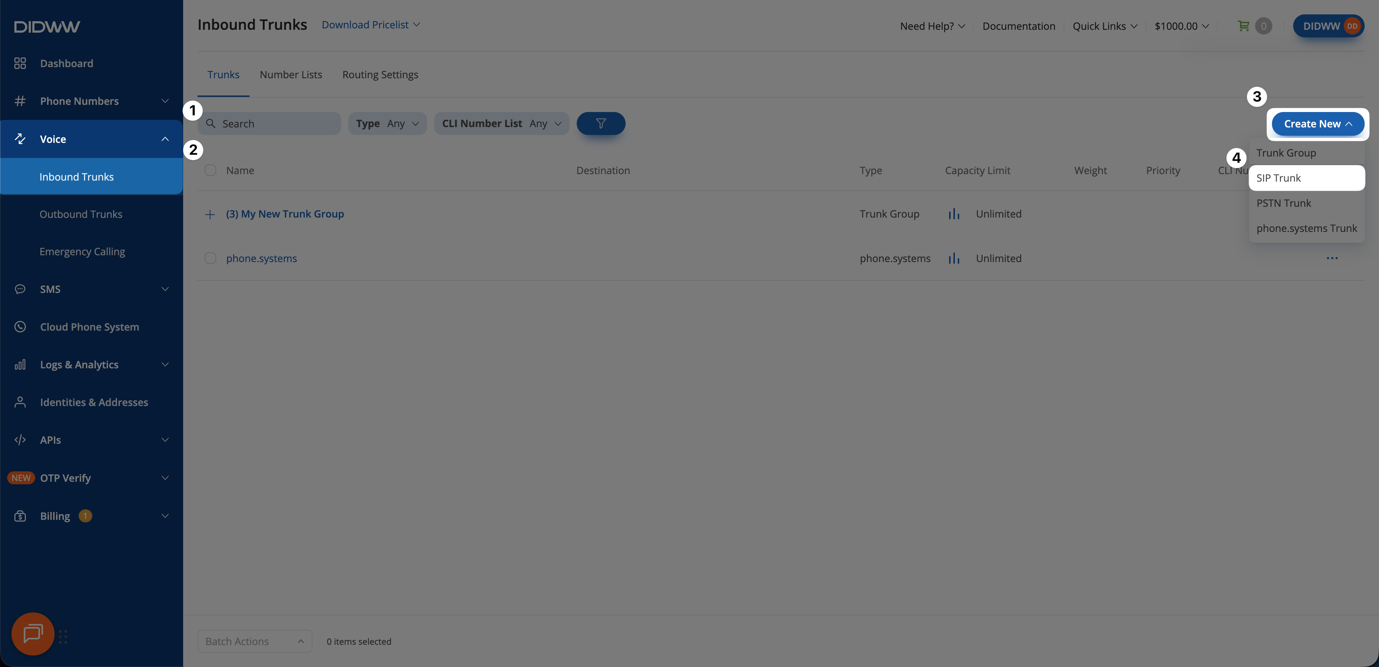Tick the phone.systems row checkbox
The image size is (1379, 667).
(210, 258)
